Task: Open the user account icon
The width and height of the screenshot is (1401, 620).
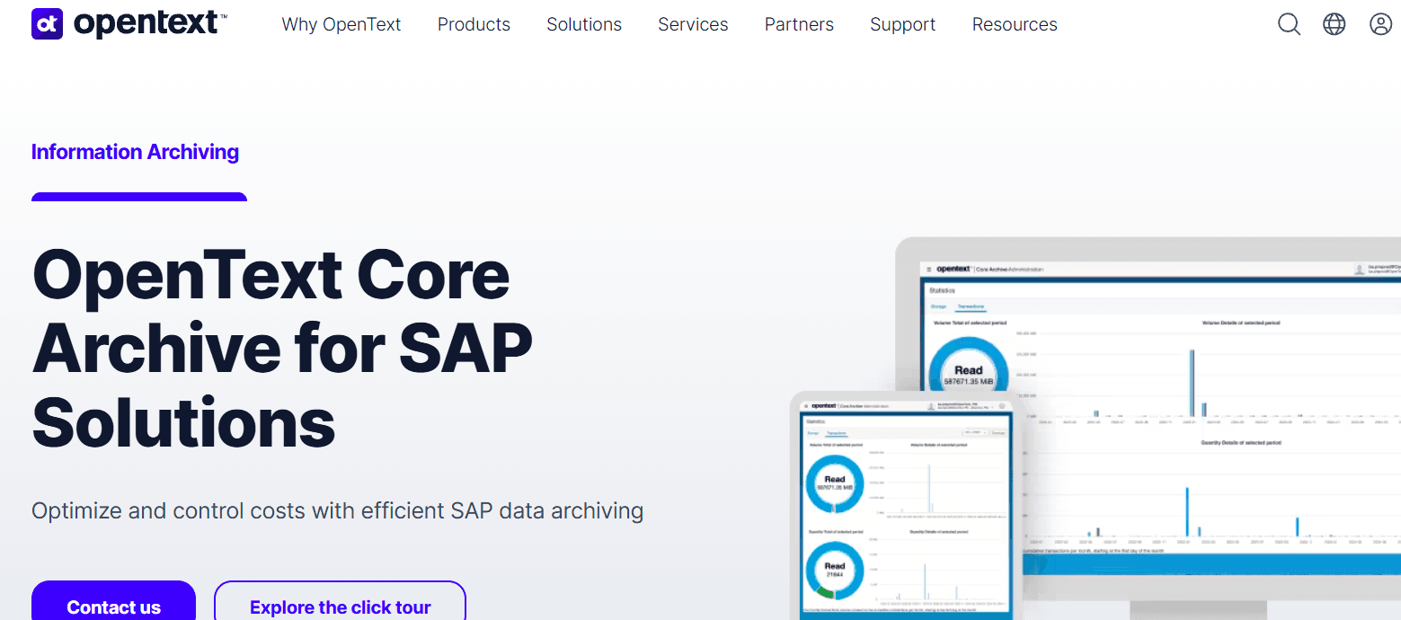Action: point(1380,24)
